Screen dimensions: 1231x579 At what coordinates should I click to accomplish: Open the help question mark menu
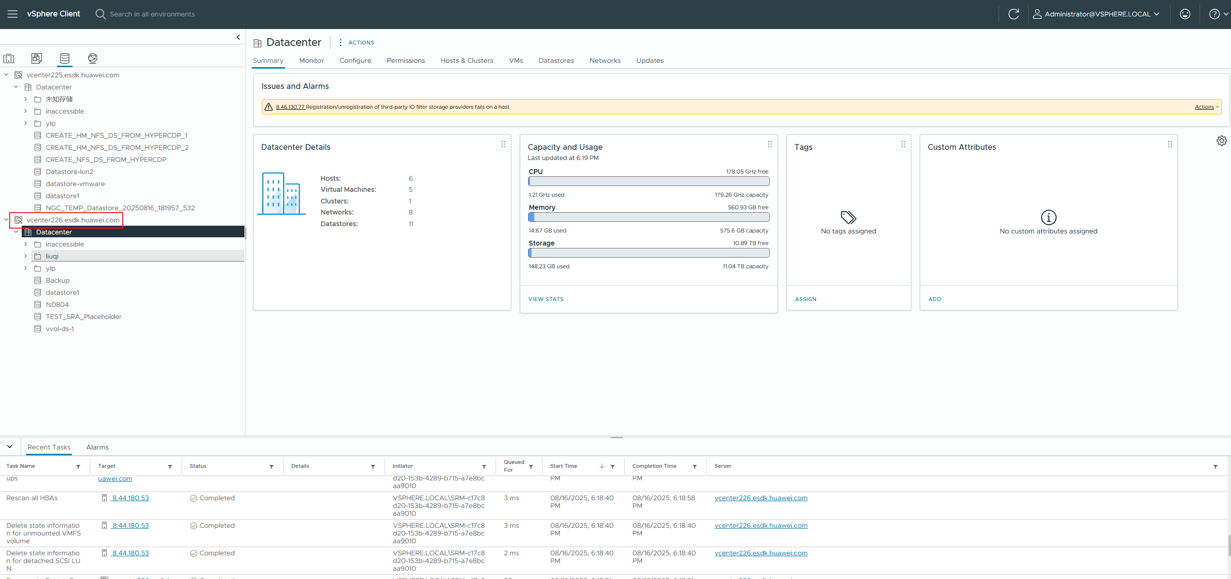[1218, 14]
